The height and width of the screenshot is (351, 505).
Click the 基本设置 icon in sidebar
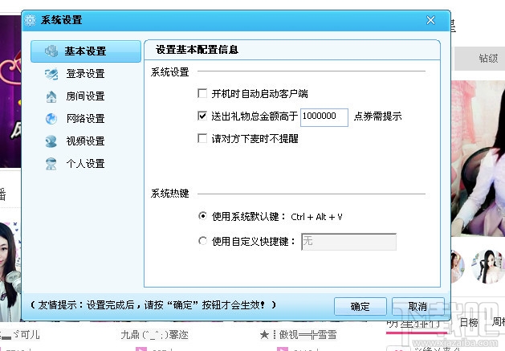[x=51, y=51]
